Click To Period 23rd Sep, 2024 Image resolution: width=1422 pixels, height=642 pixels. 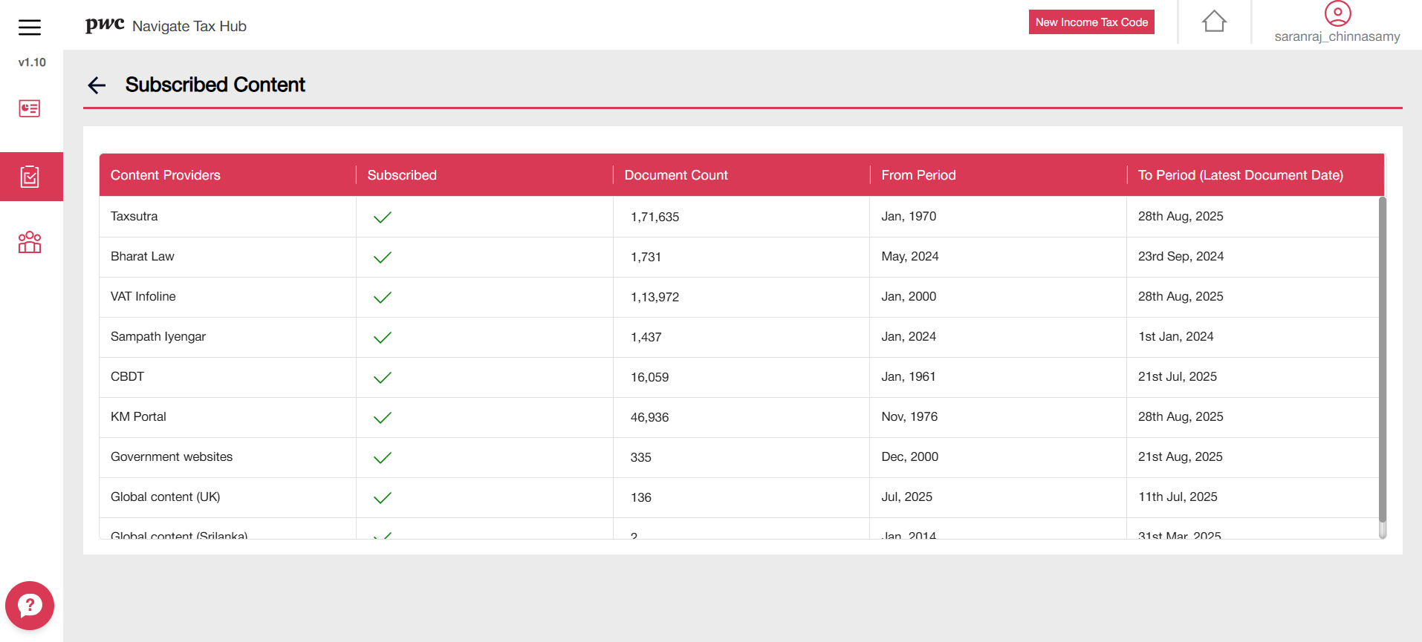coord(1181,256)
